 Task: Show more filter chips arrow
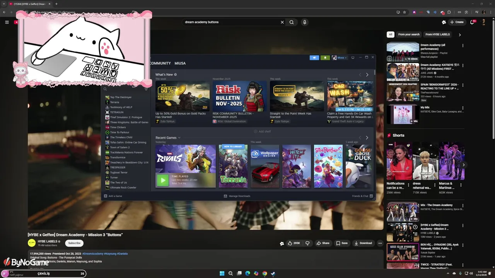point(460,35)
